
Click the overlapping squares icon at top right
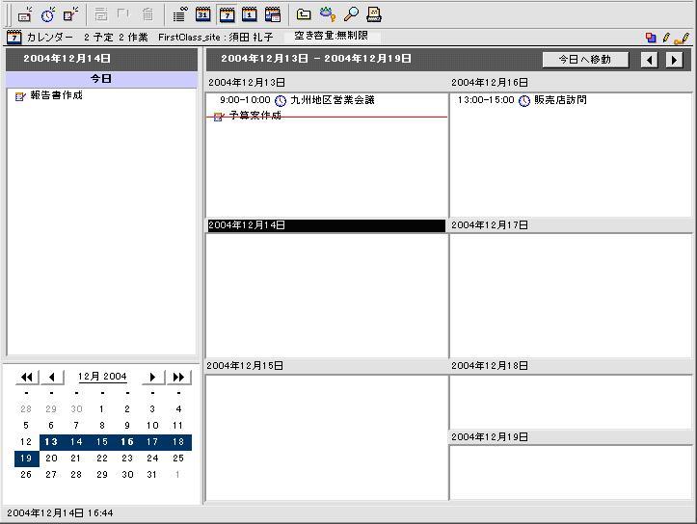coord(652,38)
